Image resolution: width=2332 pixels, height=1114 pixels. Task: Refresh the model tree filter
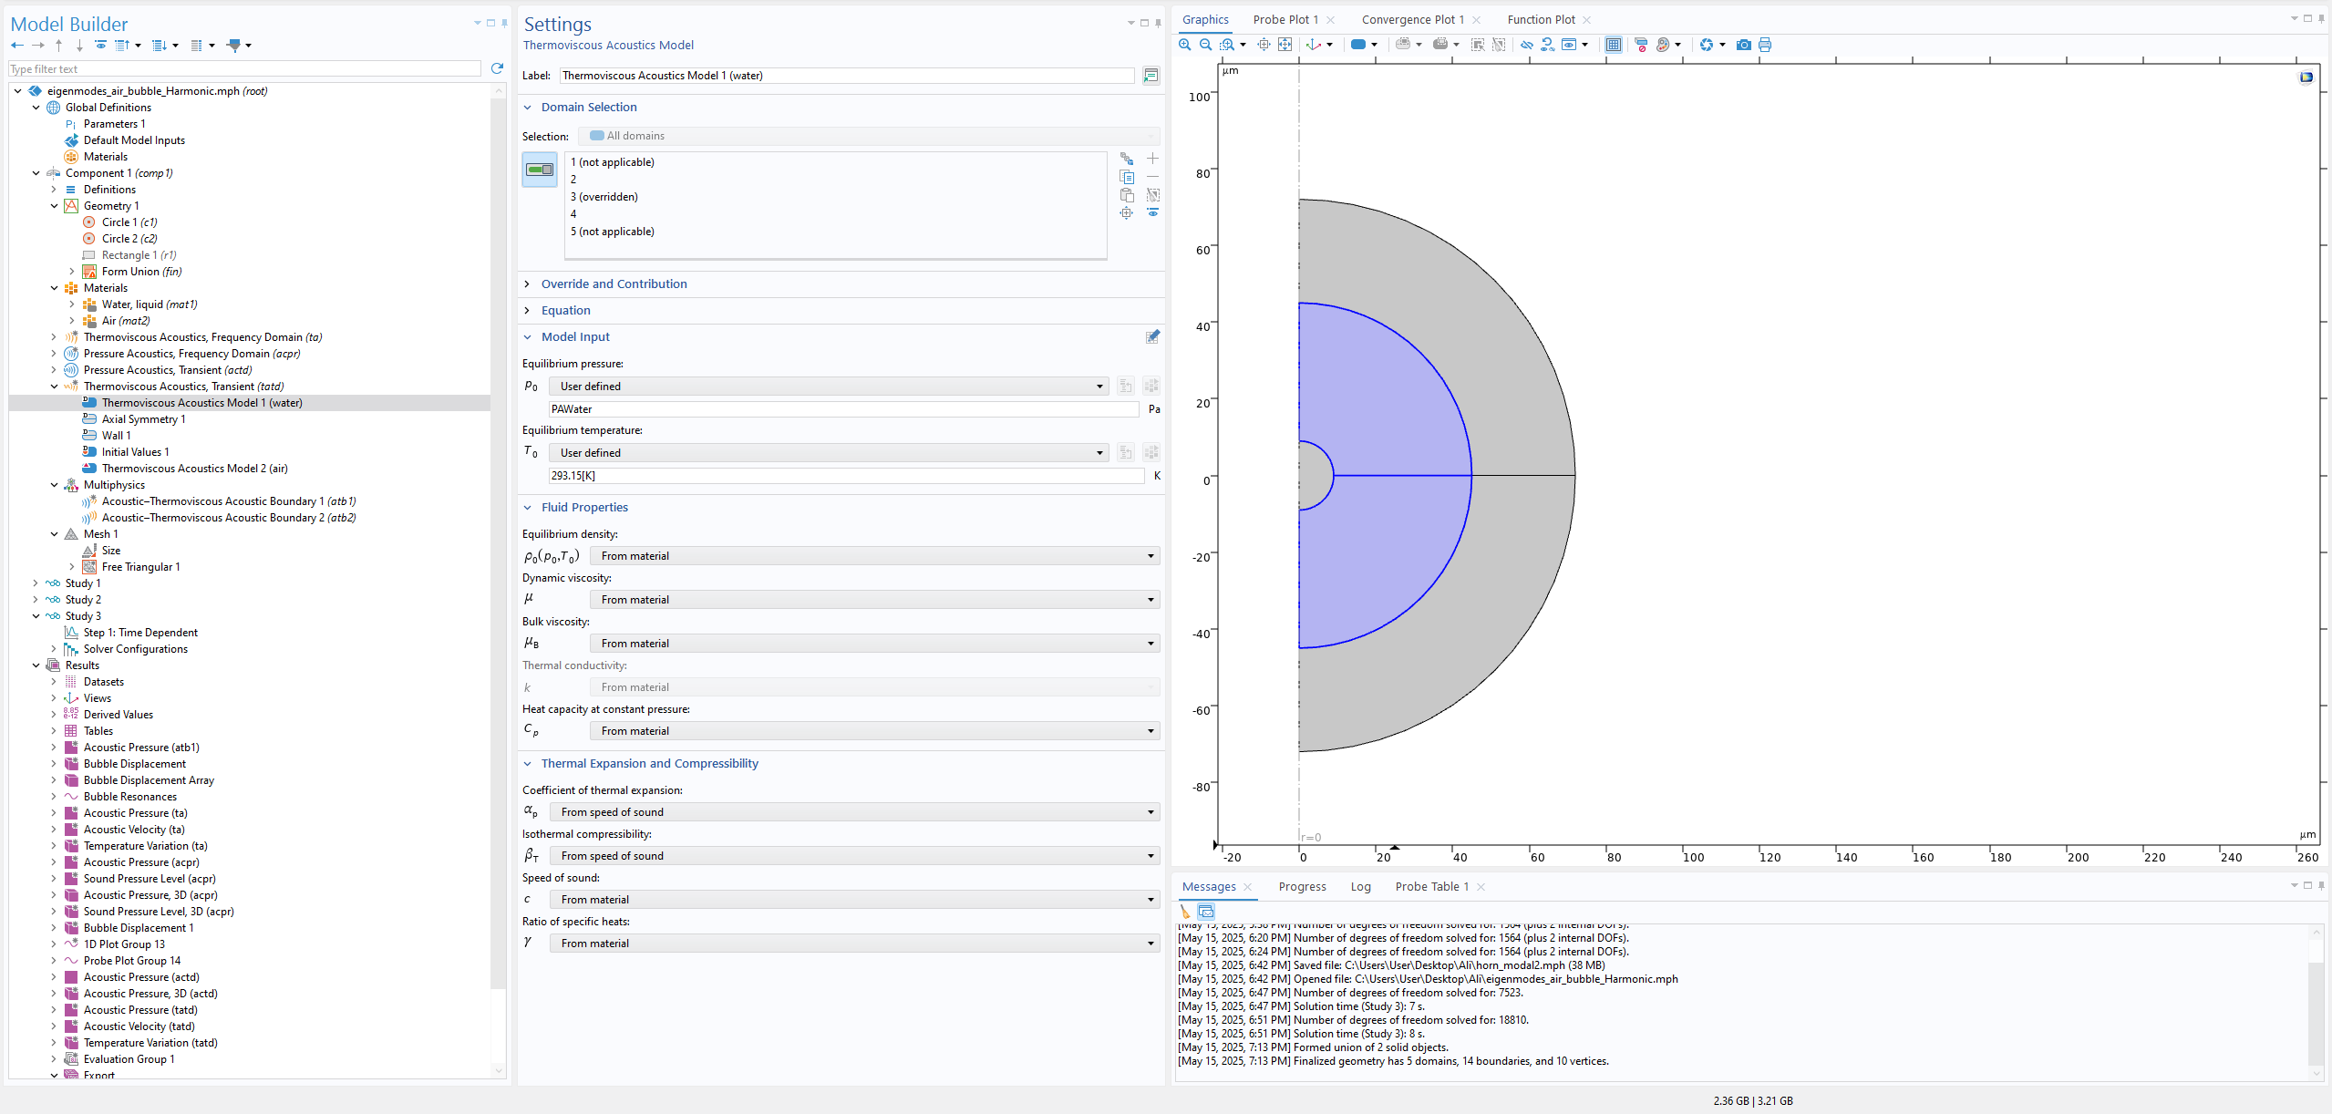[x=497, y=68]
